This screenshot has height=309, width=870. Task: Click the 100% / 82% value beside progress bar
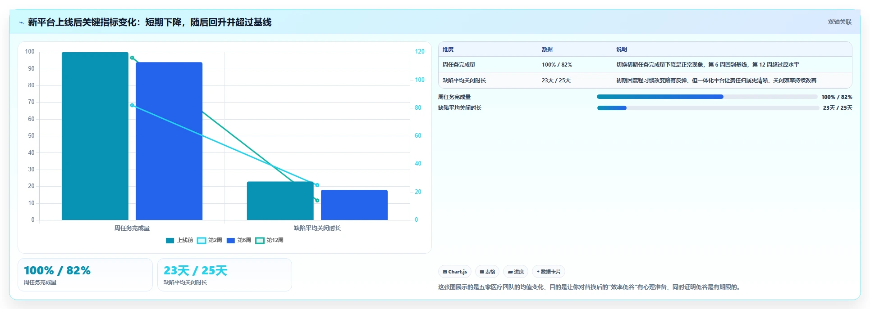tap(837, 97)
